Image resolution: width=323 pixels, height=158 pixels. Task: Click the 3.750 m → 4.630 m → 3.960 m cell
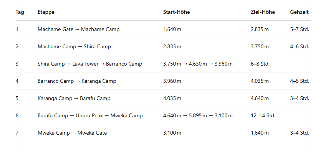198,64
